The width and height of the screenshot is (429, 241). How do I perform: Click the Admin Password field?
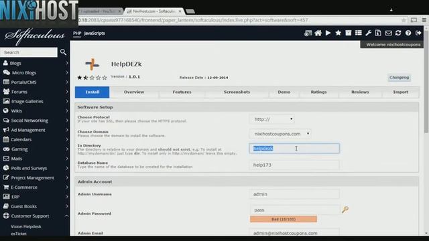click(294, 210)
